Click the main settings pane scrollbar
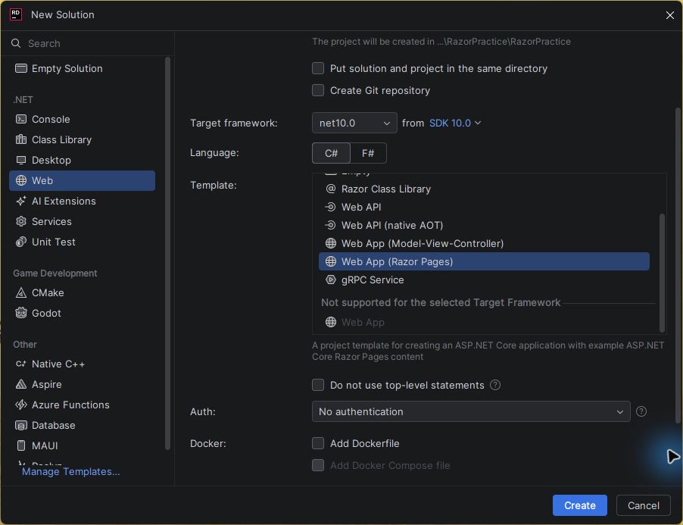Viewport: 683px width, 525px height. [x=678, y=265]
